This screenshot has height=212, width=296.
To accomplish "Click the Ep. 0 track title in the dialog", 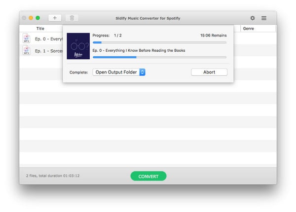I will (x=139, y=50).
